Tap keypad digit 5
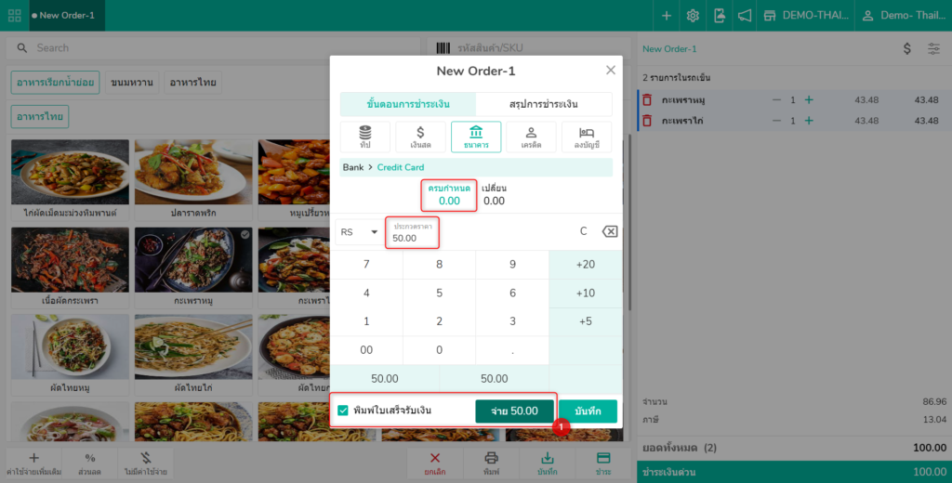This screenshot has height=483, width=952. coord(439,294)
